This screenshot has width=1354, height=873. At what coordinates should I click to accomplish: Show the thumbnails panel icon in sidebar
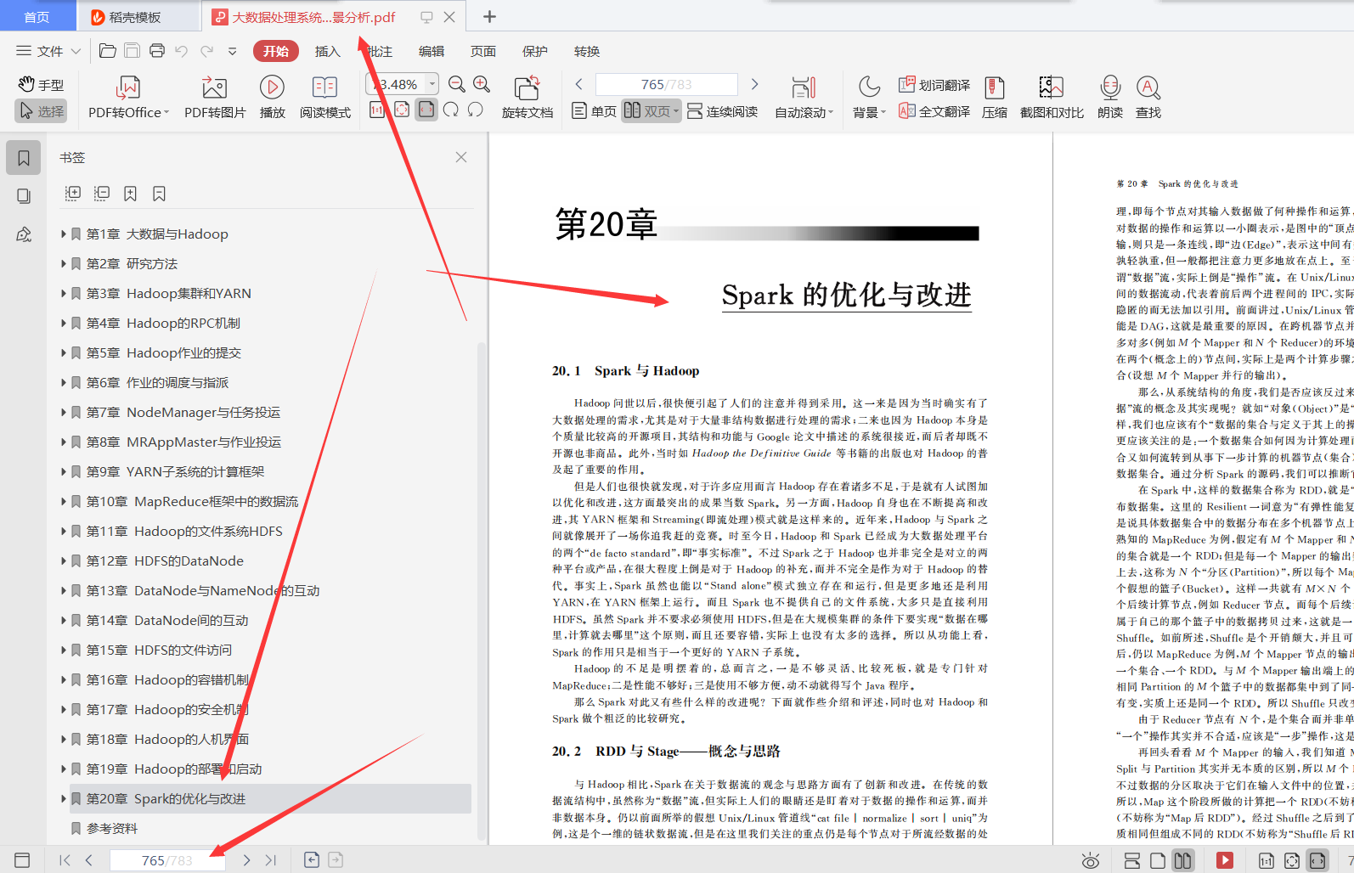point(24,196)
